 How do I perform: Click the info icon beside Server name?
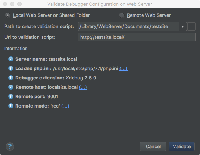[11, 59]
